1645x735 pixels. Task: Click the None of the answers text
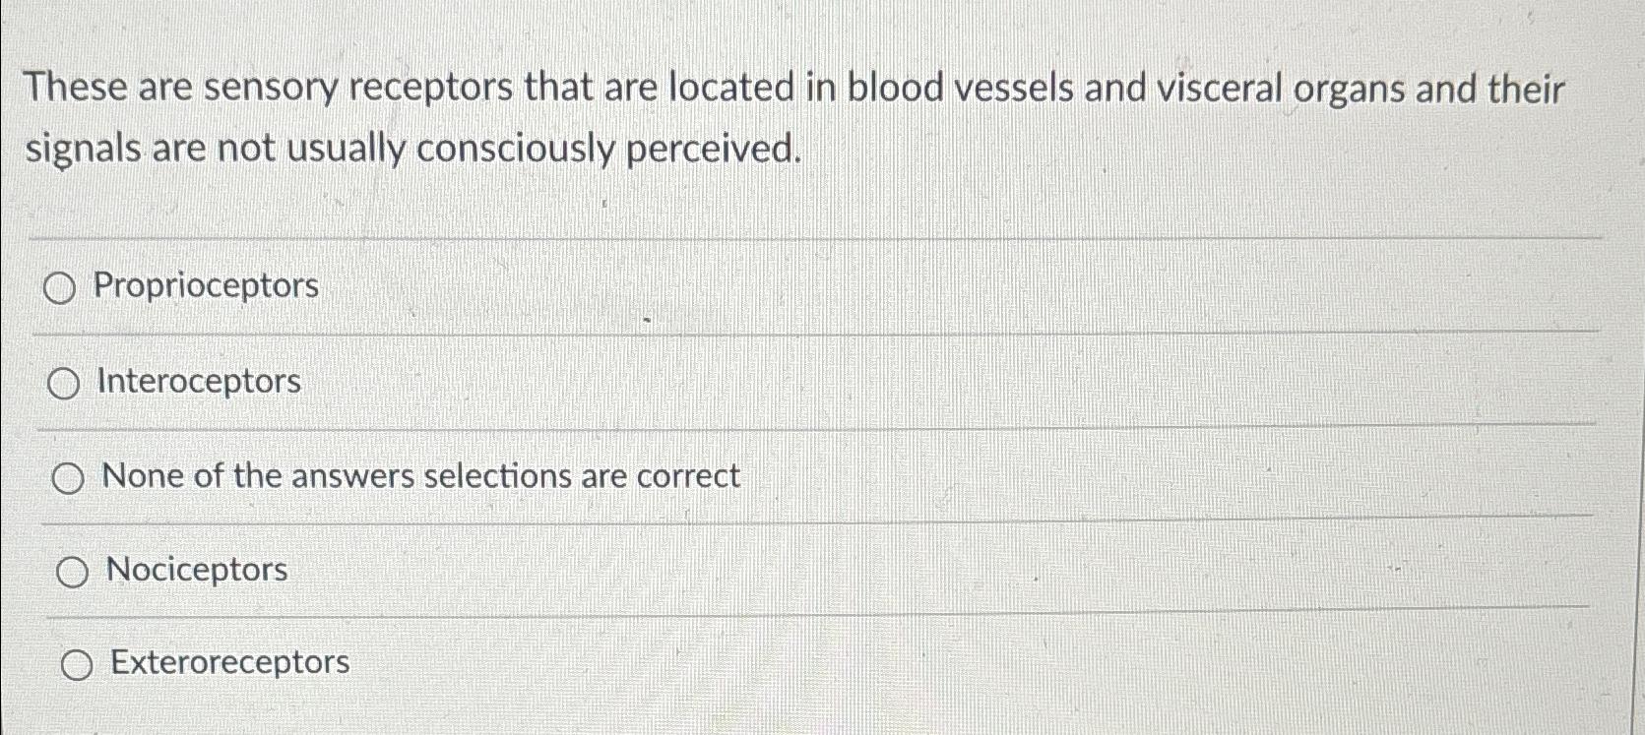(423, 476)
